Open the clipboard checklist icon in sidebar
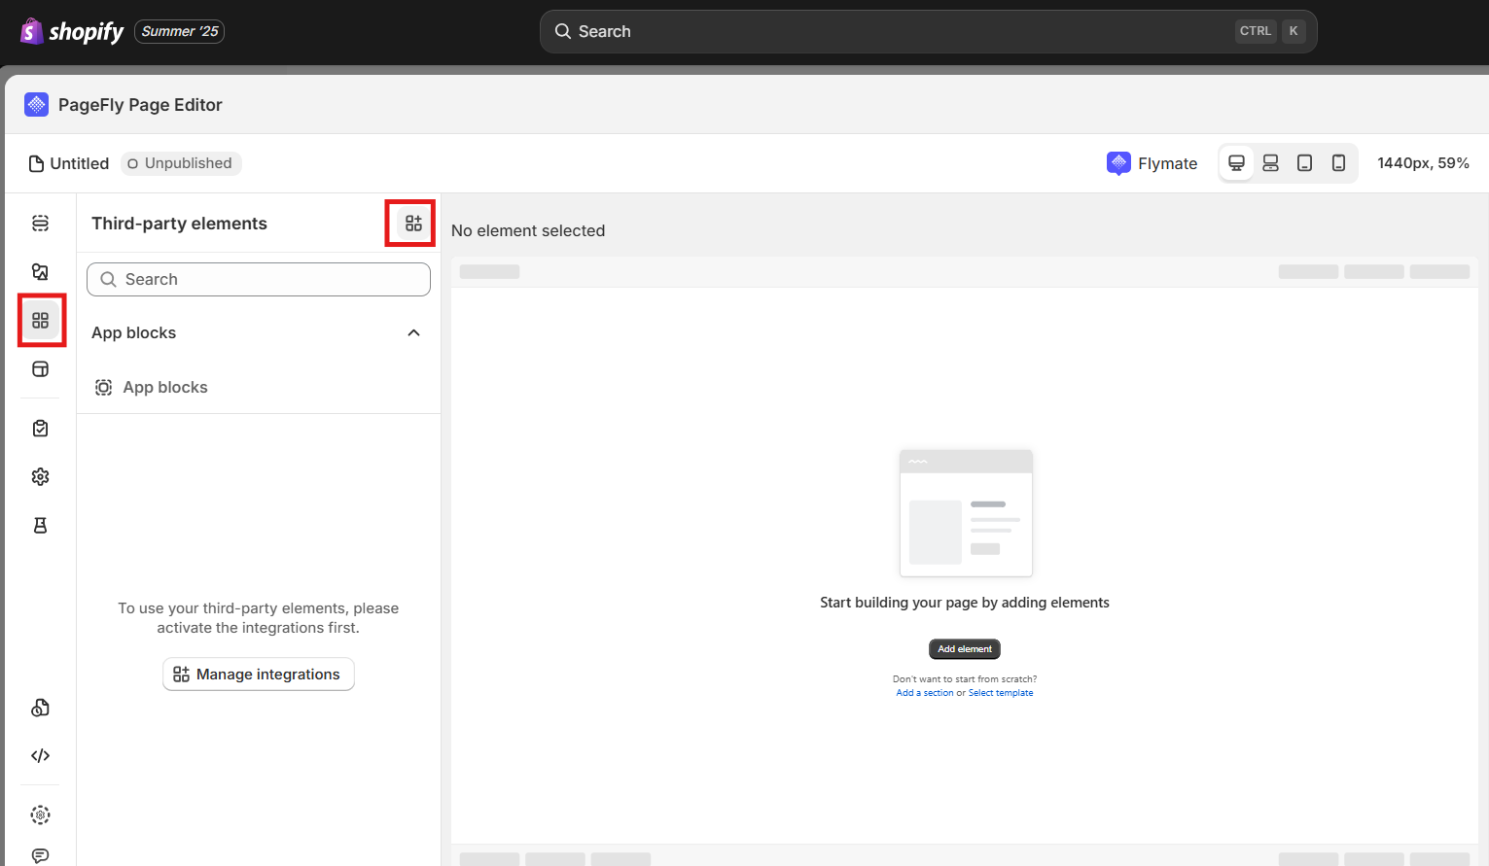The height and width of the screenshot is (866, 1489). (41, 428)
